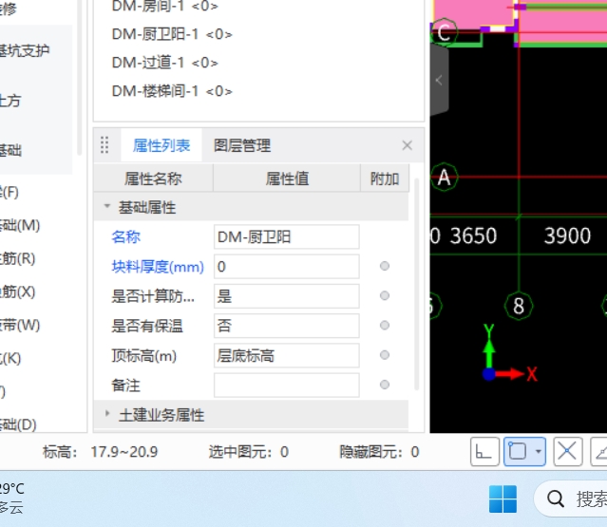Open dropdown arrow beside rectangle snap button
The height and width of the screenshot is (527, 607).
539,452
